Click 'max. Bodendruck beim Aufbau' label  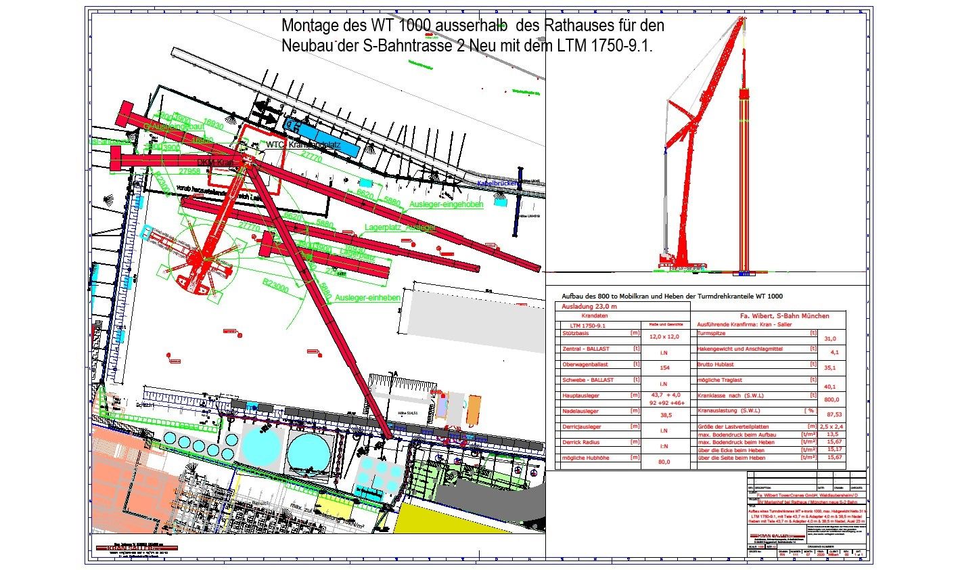(736, 435)
